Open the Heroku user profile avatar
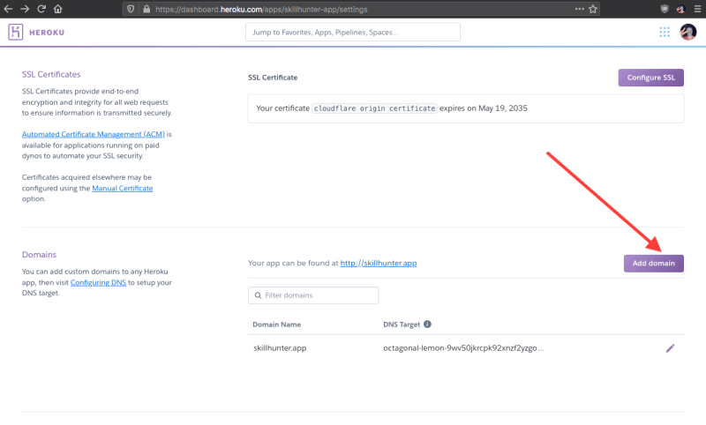 (x=688, y=32)
